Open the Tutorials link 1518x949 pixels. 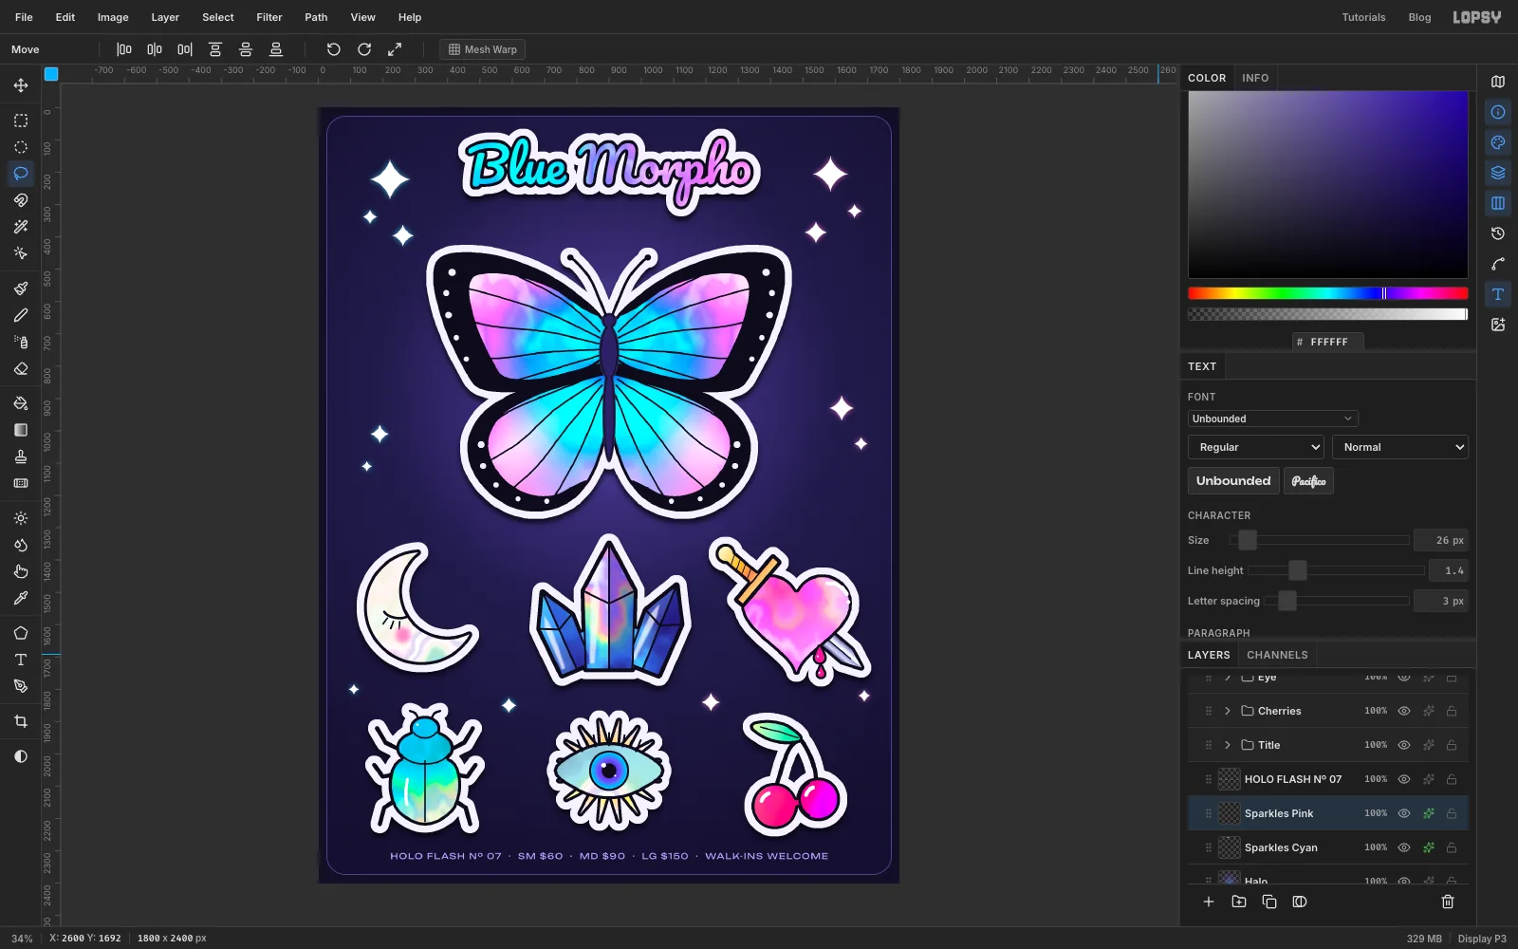(x=1363, y=17)
